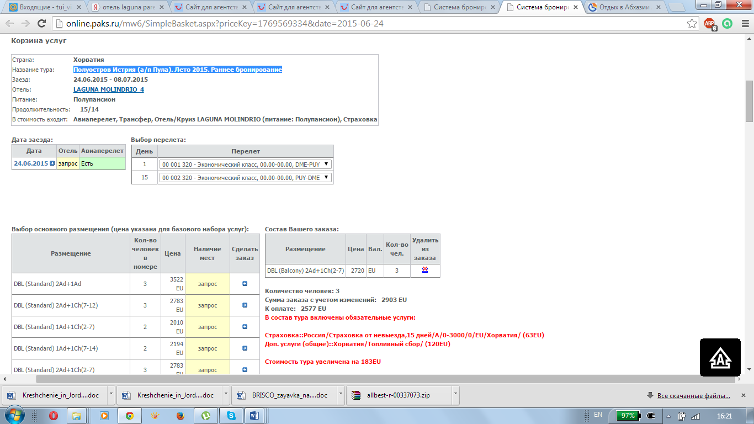Switch to the Chrome taskbar icon
This screenshot has height=424, width=754.
click(x=129, y=415)
